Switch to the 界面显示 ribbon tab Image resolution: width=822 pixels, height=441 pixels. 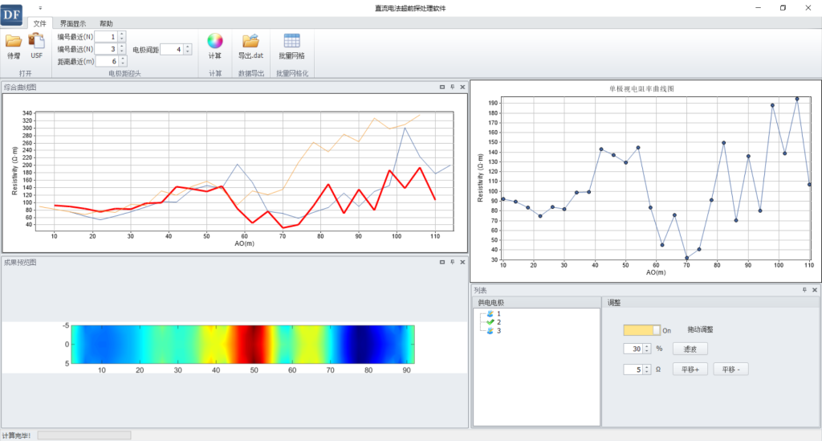click(73, 23)
